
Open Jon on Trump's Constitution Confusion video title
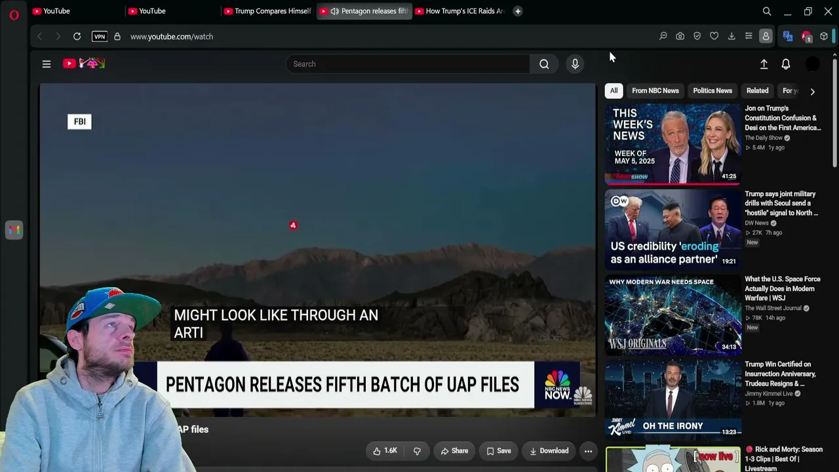[783, 118]
